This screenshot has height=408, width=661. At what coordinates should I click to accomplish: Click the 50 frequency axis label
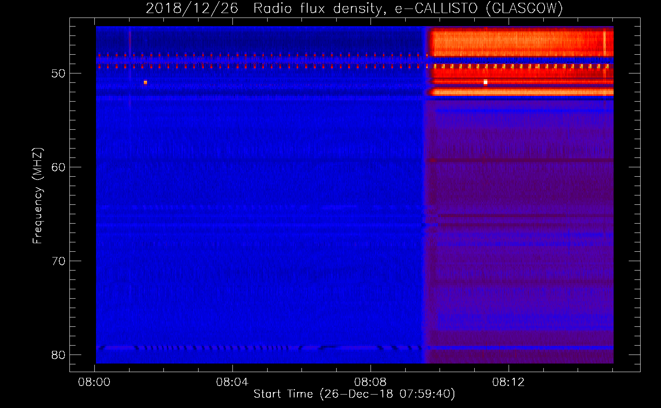coord(58,73)
